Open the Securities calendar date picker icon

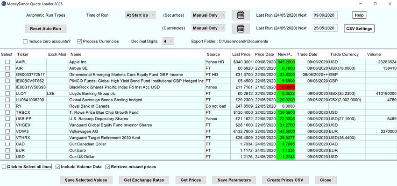click(241, 15)
